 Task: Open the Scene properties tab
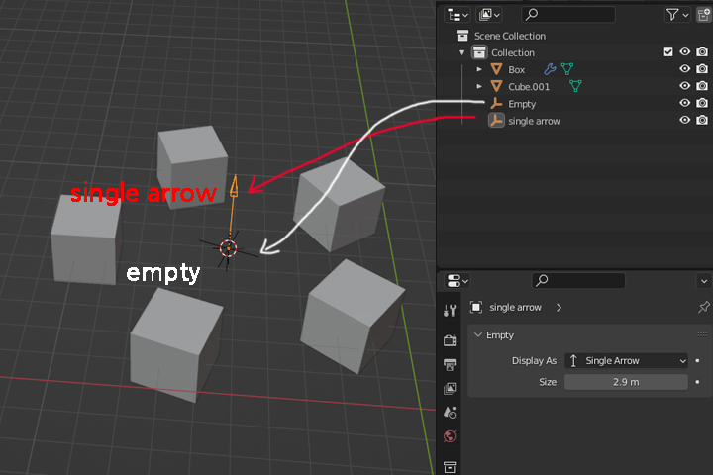pyautogui.click(x=450, y=413)
